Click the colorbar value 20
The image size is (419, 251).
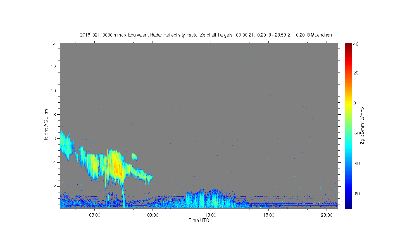tap(356, 73)
